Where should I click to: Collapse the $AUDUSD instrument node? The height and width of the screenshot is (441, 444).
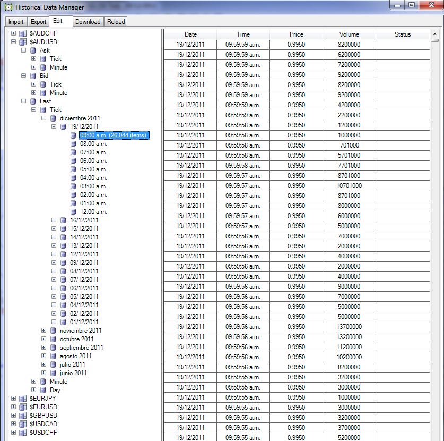click(x=13, y=41)
